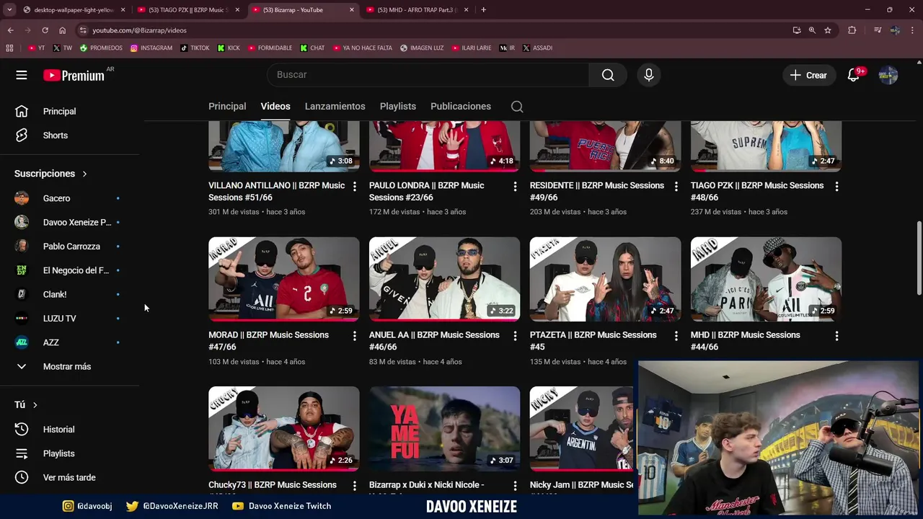
Task: Open the account avatar menu
Action: (888, 75)
